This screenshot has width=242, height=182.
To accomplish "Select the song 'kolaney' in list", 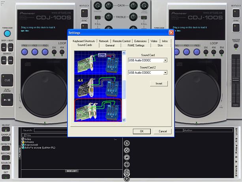I will [29, 142].
